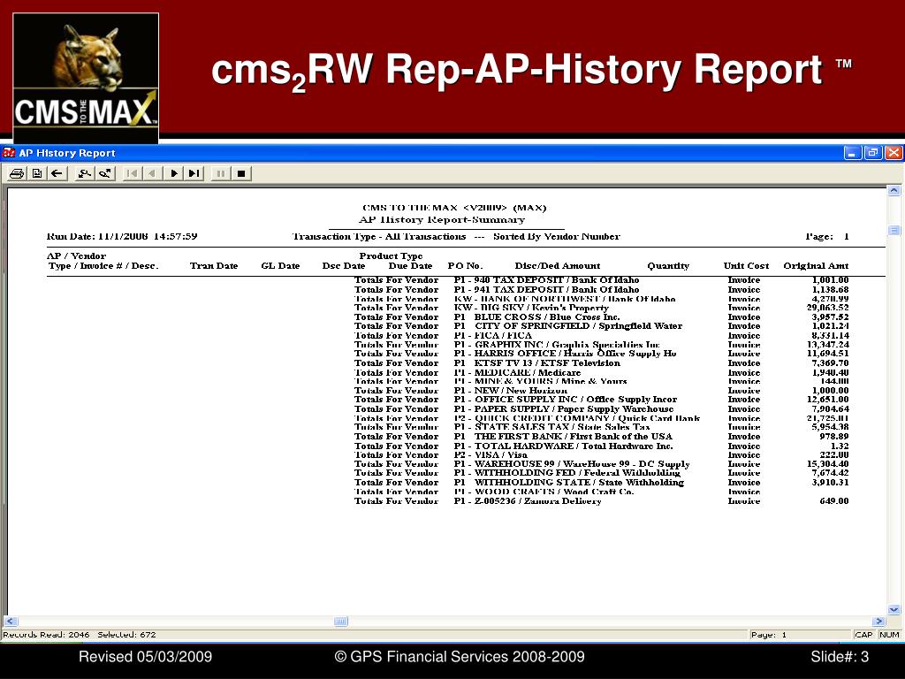The width and height of the screenshot is (905, 679).
Task: Click the pause report button
Action: coord(221,173)
